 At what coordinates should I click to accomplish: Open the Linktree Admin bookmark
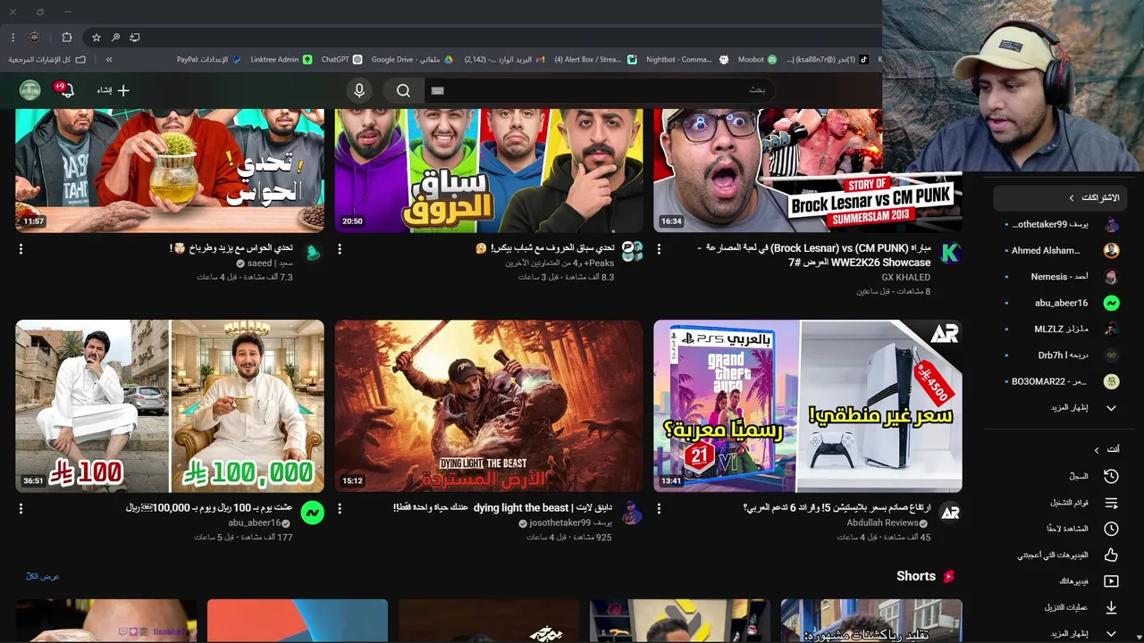click(281, 60)
